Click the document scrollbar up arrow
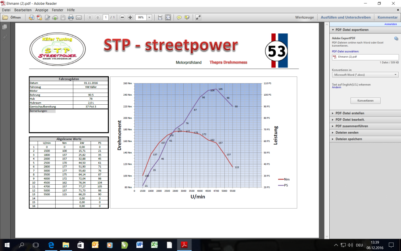 point(327,25)
